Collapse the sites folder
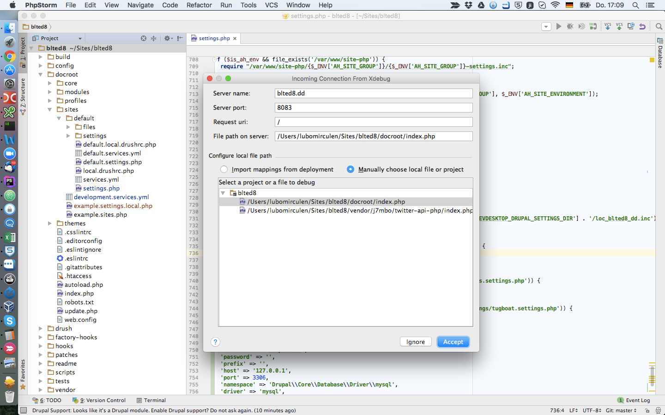665x415 pixels. (x=50, y=109)
